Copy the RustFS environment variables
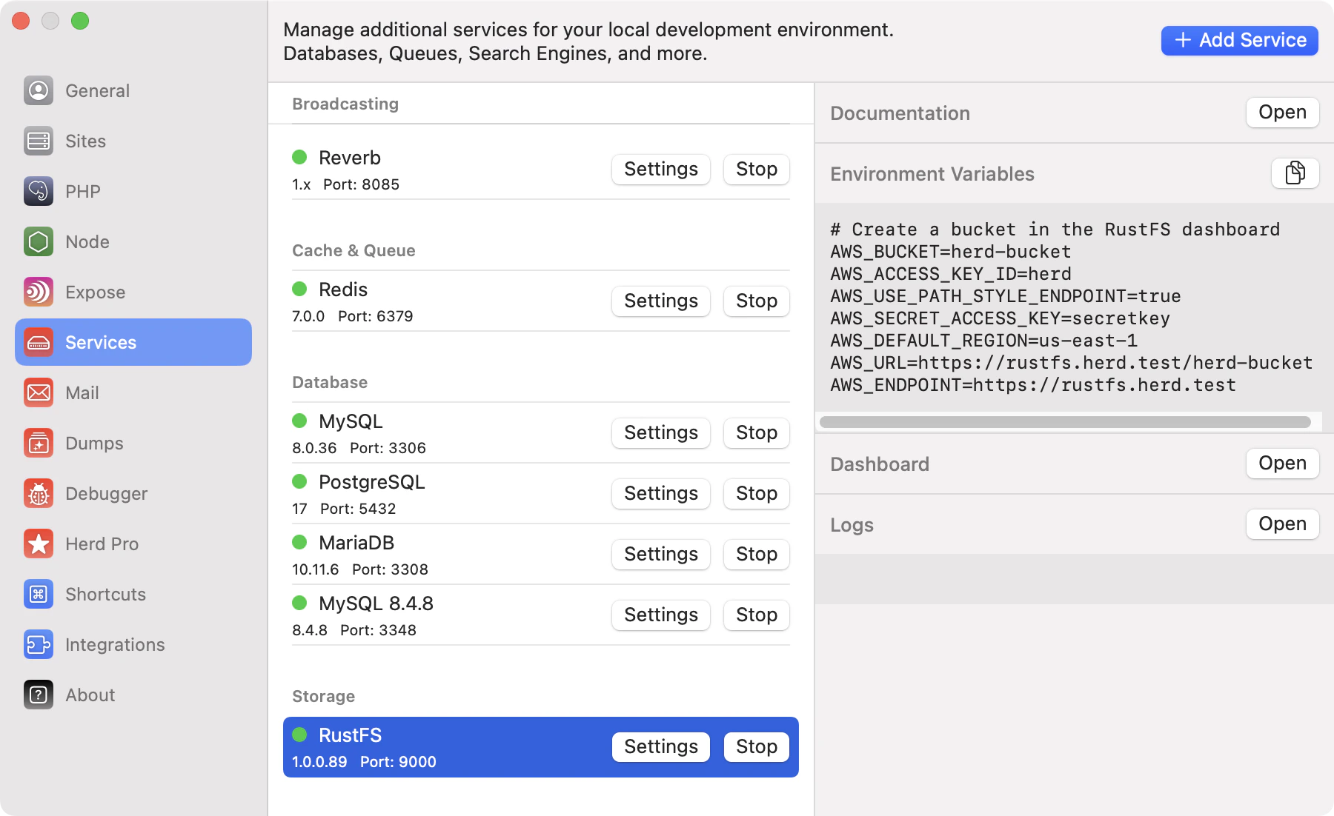The width and height of the screenshot is (1334, 816). 1295,173
